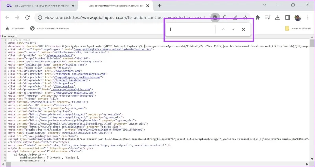
Task: Jump to next find result arrow
Action: click(233, 29)
